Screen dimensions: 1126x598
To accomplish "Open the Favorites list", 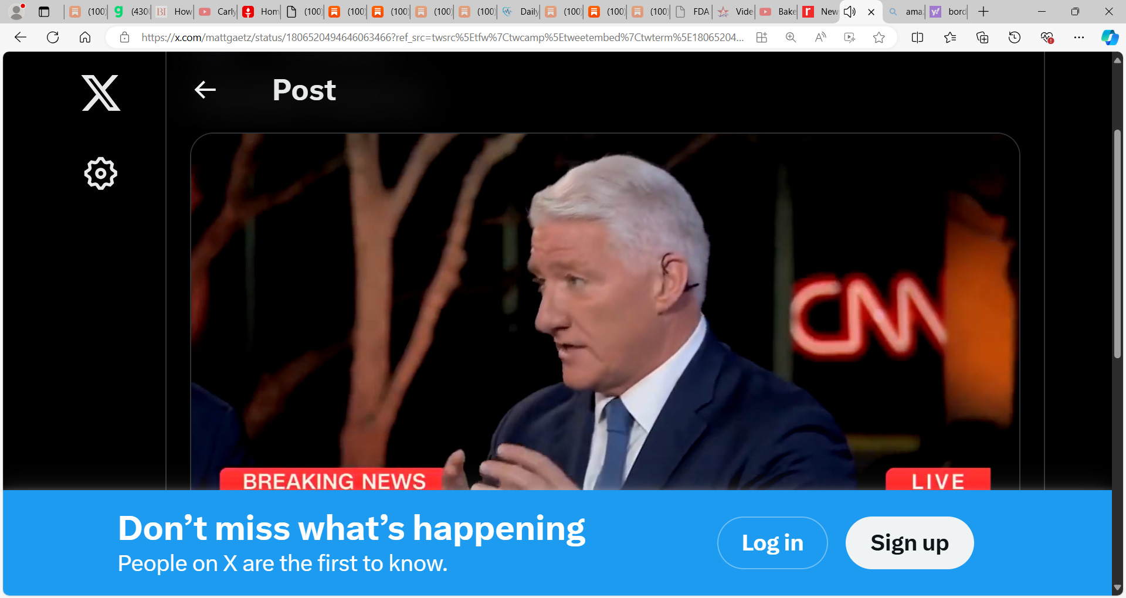I will coord(950,38).
